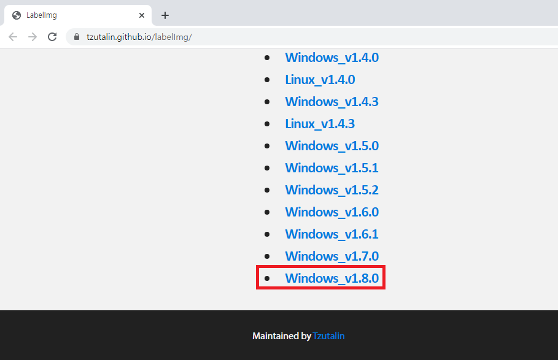Open a new browser tab
Screen dimensions: 558x360
(x=165, y=15)
